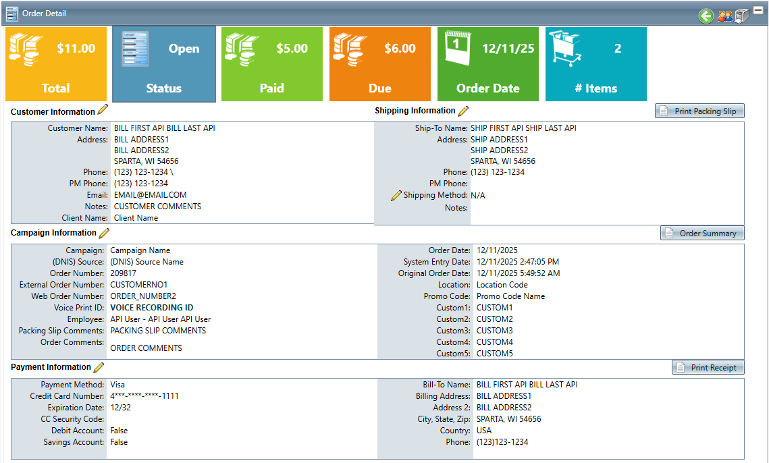Collapse the Order Detail panel

(x=758, y=10)
